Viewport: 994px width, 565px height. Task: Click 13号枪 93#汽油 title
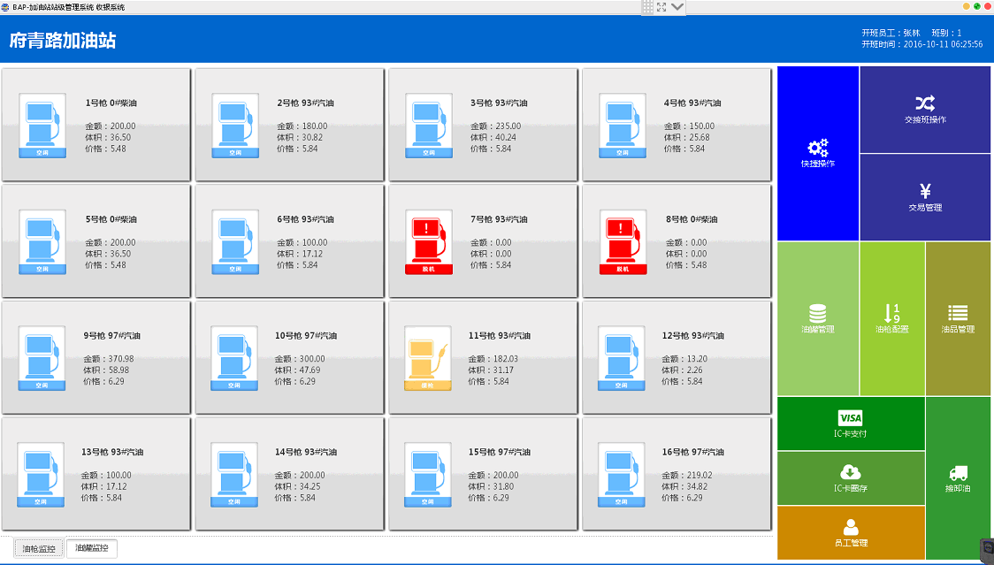[x=112, y=452]
